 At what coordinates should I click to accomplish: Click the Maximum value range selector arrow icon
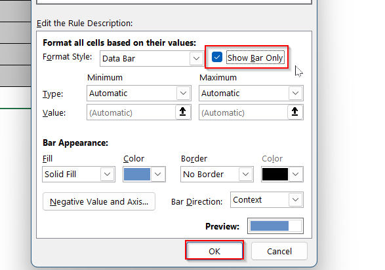(x=295, y=112)
